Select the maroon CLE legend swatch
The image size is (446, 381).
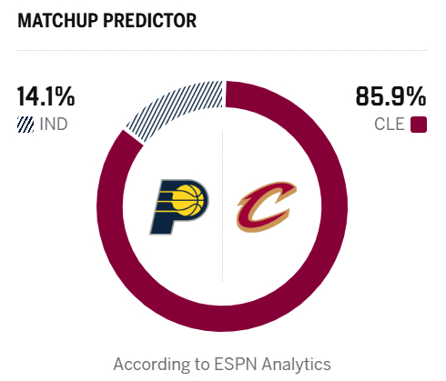(x=419, y=125)
